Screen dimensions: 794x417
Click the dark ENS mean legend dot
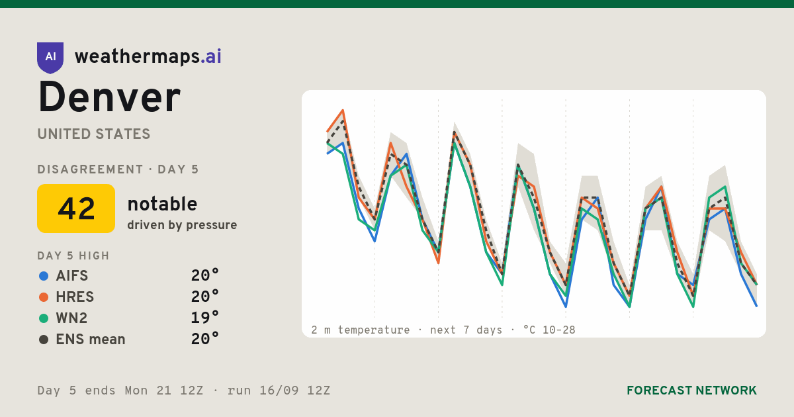(x=44, y=340)
